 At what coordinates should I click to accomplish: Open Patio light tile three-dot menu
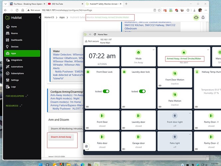pos(190,134)
